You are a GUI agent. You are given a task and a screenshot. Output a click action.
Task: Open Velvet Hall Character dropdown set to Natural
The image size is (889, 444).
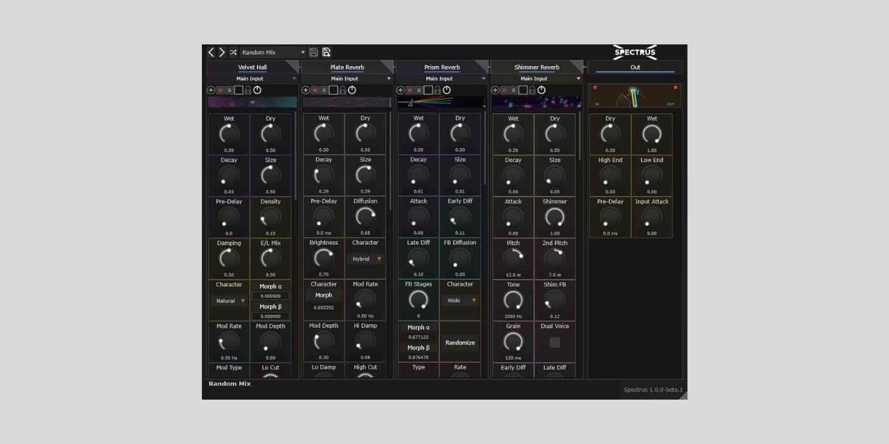(x=229, y=301)
